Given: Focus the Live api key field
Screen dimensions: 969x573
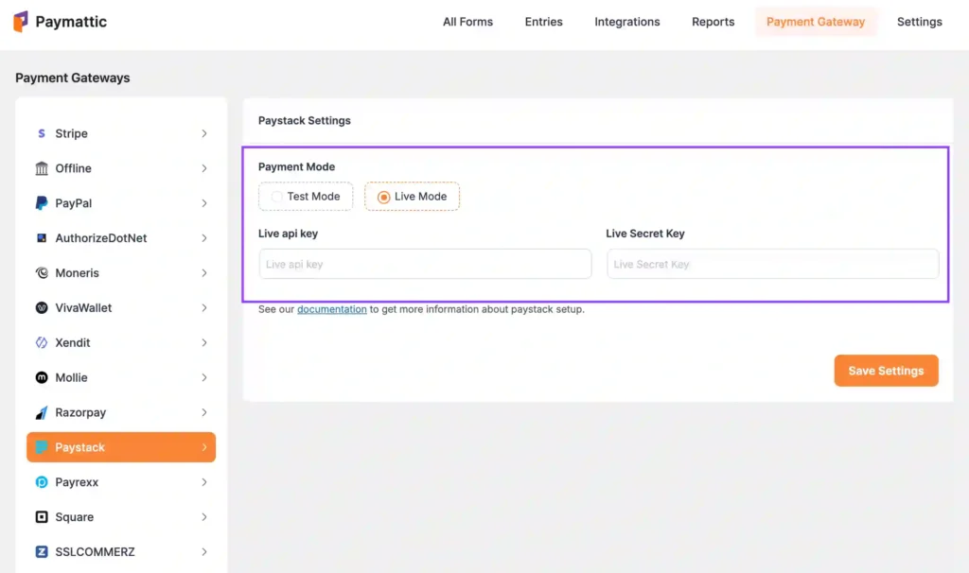Looking at the screenshot, I should [425, 264].
